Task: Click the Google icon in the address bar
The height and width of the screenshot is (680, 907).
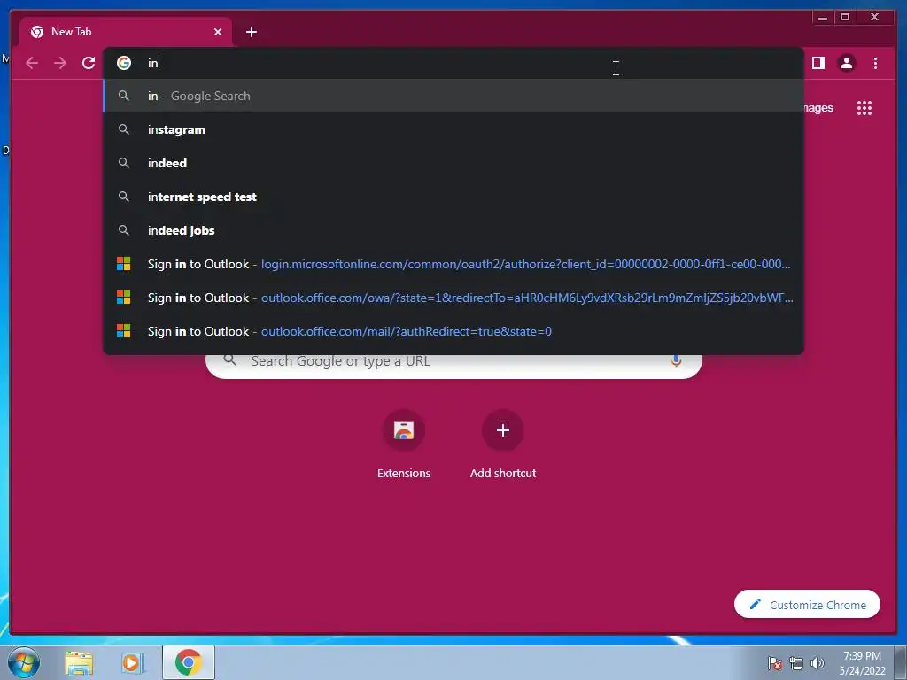Action: click(x=124, y=63)
